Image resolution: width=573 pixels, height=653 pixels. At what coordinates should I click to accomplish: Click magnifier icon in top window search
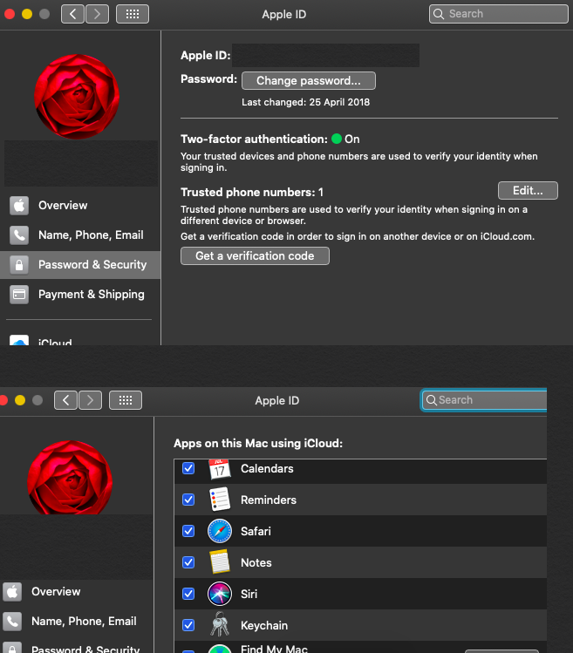tap(439, 14)
